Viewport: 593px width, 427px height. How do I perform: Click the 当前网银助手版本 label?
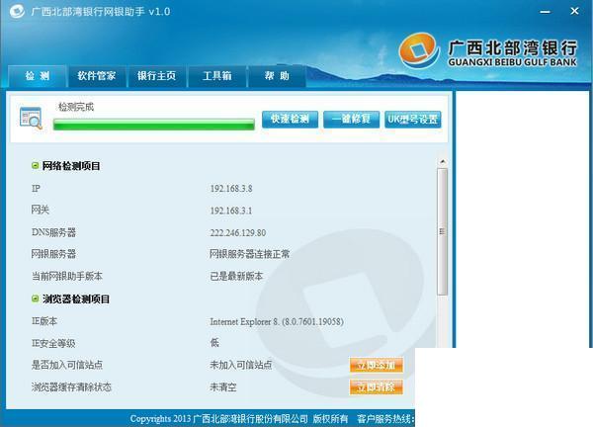(x=67, y=276)
